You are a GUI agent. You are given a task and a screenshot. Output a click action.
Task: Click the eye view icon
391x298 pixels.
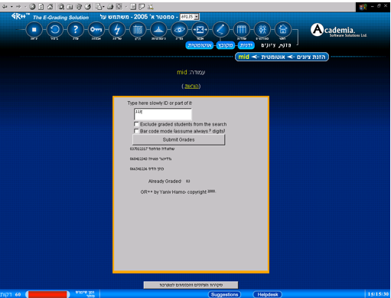179,30
